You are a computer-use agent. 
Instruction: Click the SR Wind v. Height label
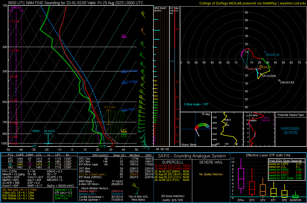[253, 118]
